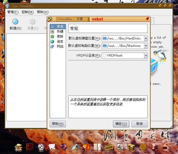Viewport: 178px width, 154px height.
Task: Click the desk lamp icon in the dock
Action: click(x=166, y=147)
